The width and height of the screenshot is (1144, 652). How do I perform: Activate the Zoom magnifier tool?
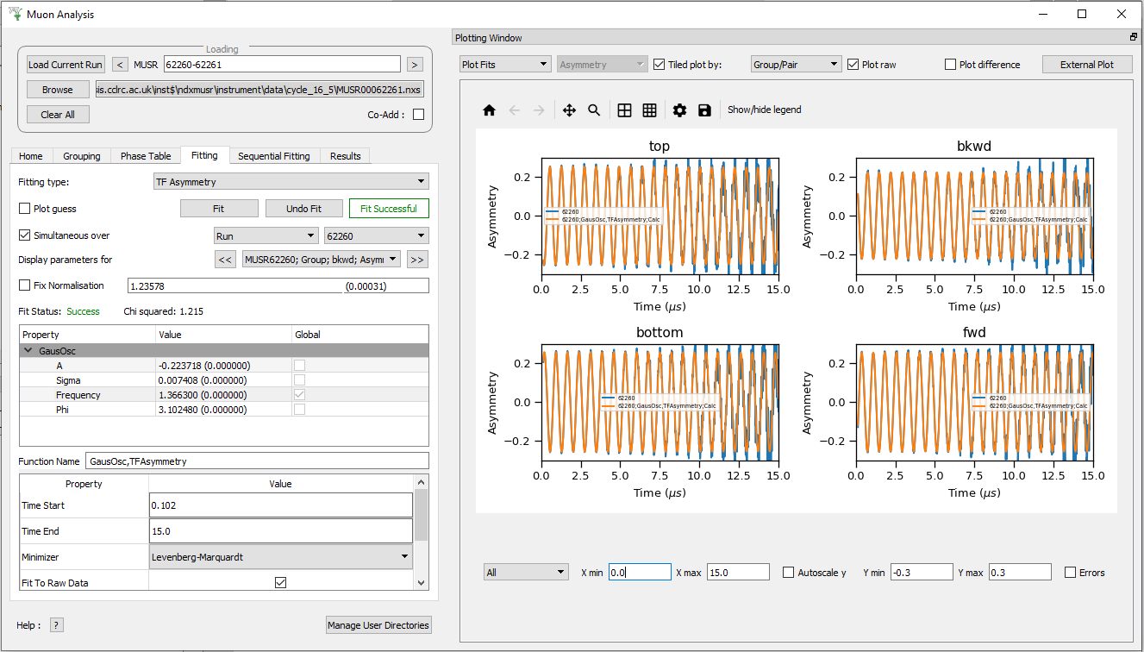tap(594, 110)
